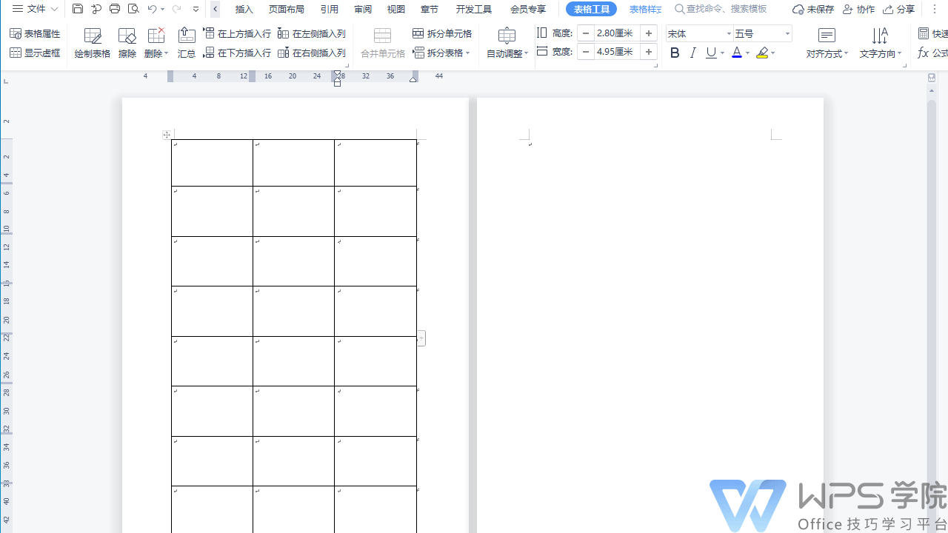Click the Save icon in quick toolbar

[78, 9]
